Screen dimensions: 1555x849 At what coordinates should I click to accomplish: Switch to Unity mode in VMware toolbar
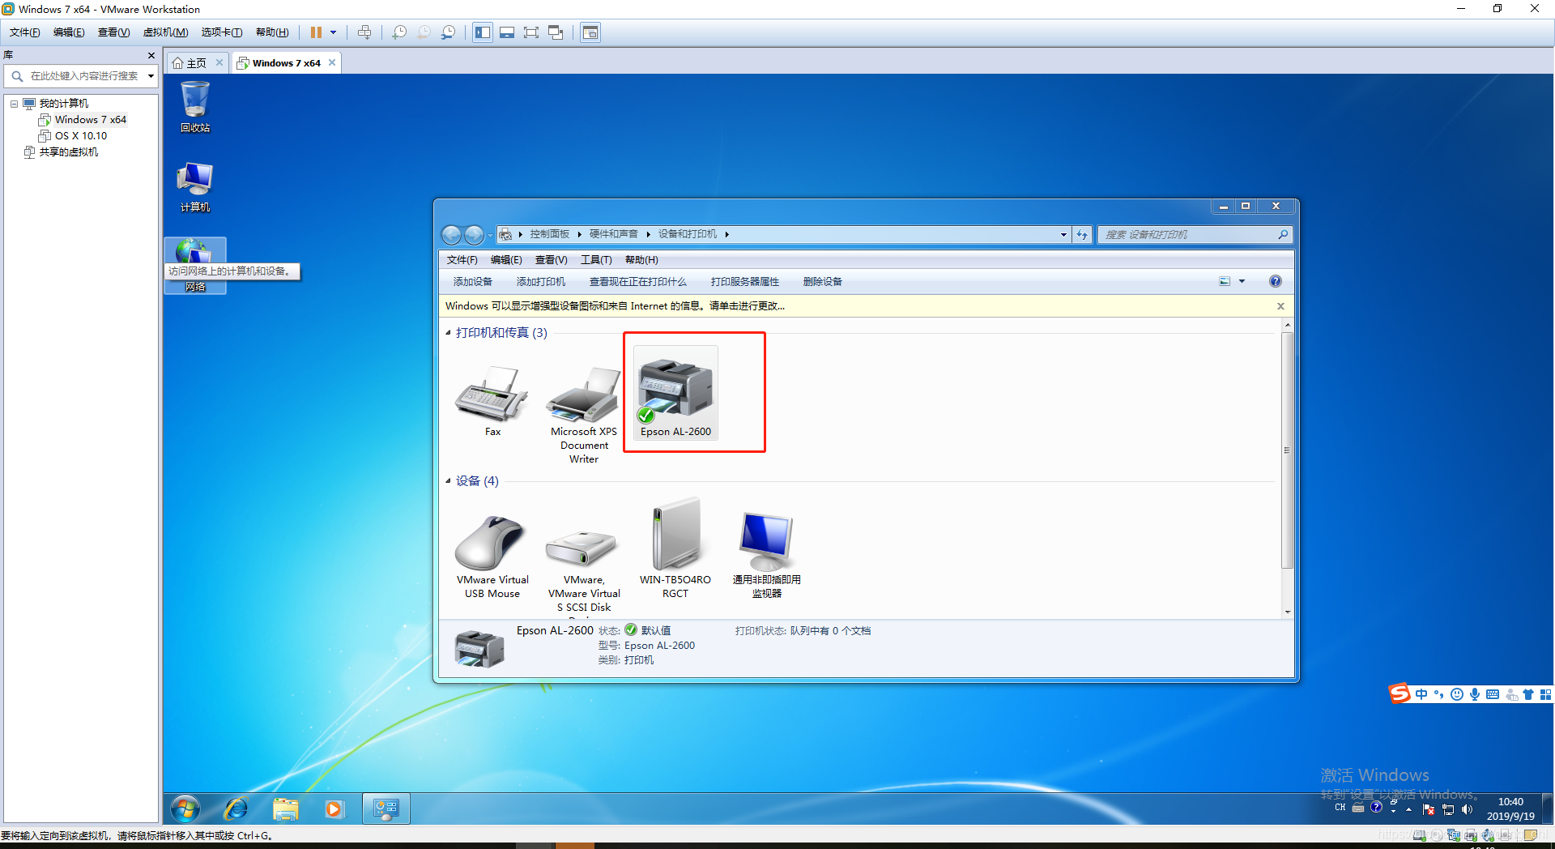tap(556, 32)
